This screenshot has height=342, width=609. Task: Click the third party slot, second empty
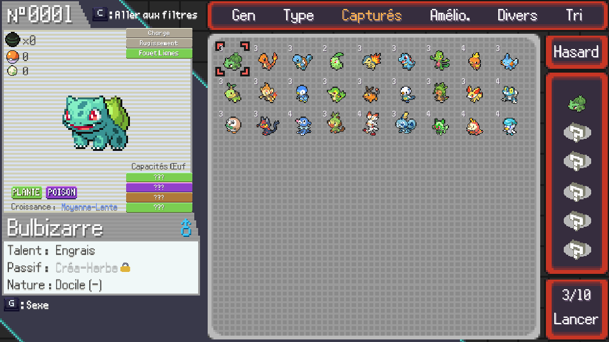click(577, 162)
